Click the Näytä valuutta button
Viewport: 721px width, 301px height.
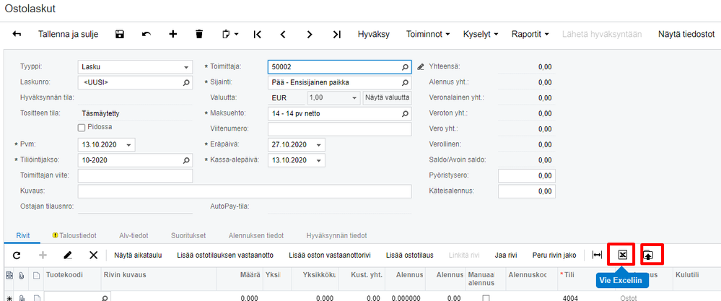pyautogui.click(x=387, y=98)
